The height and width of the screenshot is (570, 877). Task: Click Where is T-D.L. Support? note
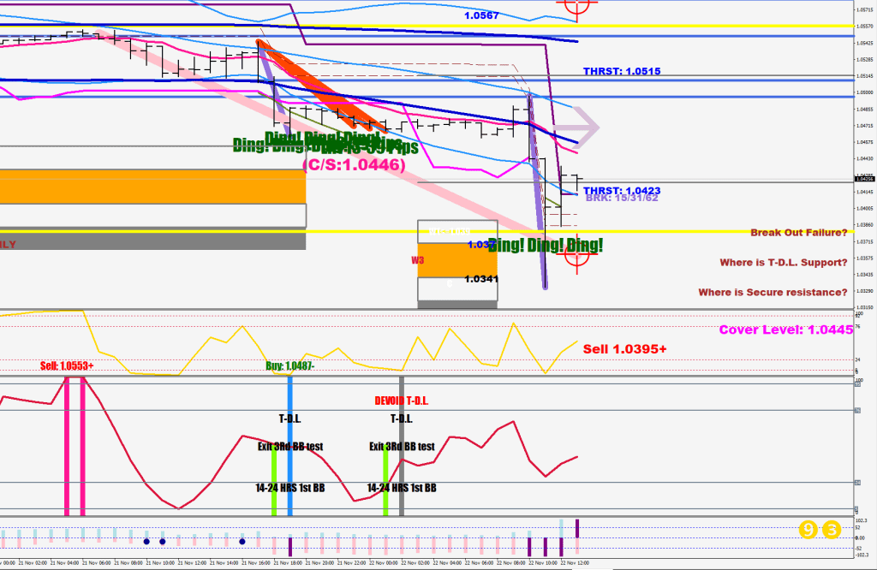pos(784,262)
